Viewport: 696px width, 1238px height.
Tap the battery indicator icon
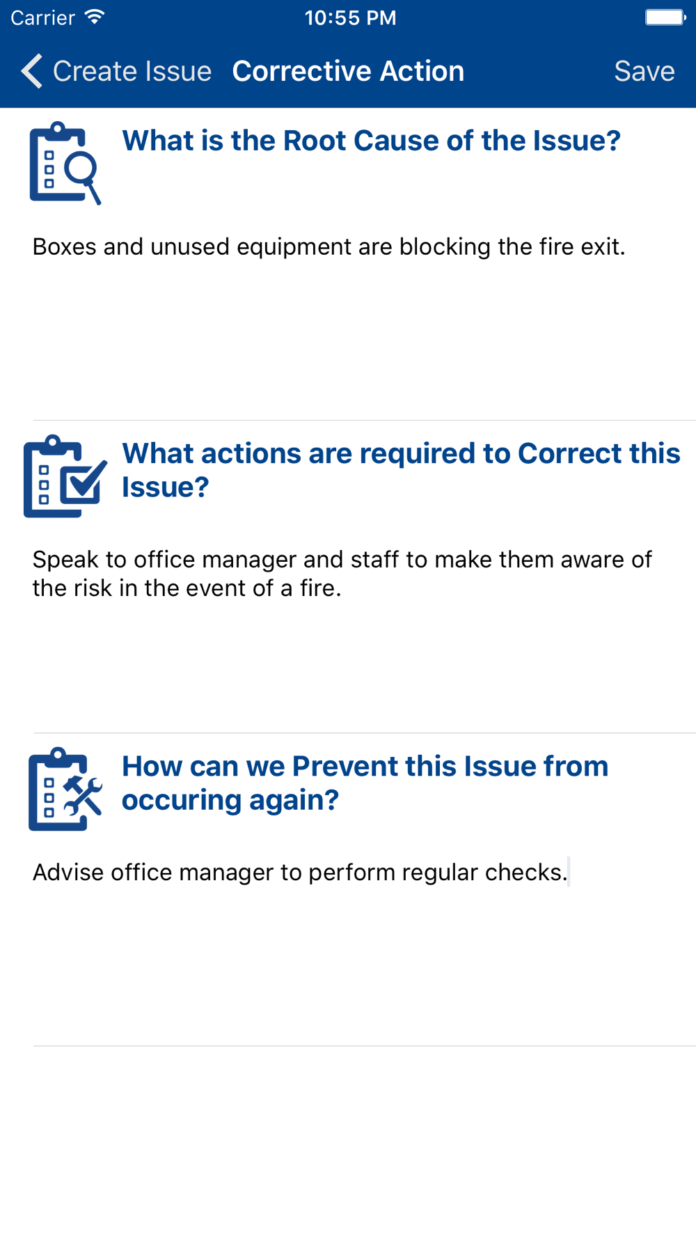(665, 17)
